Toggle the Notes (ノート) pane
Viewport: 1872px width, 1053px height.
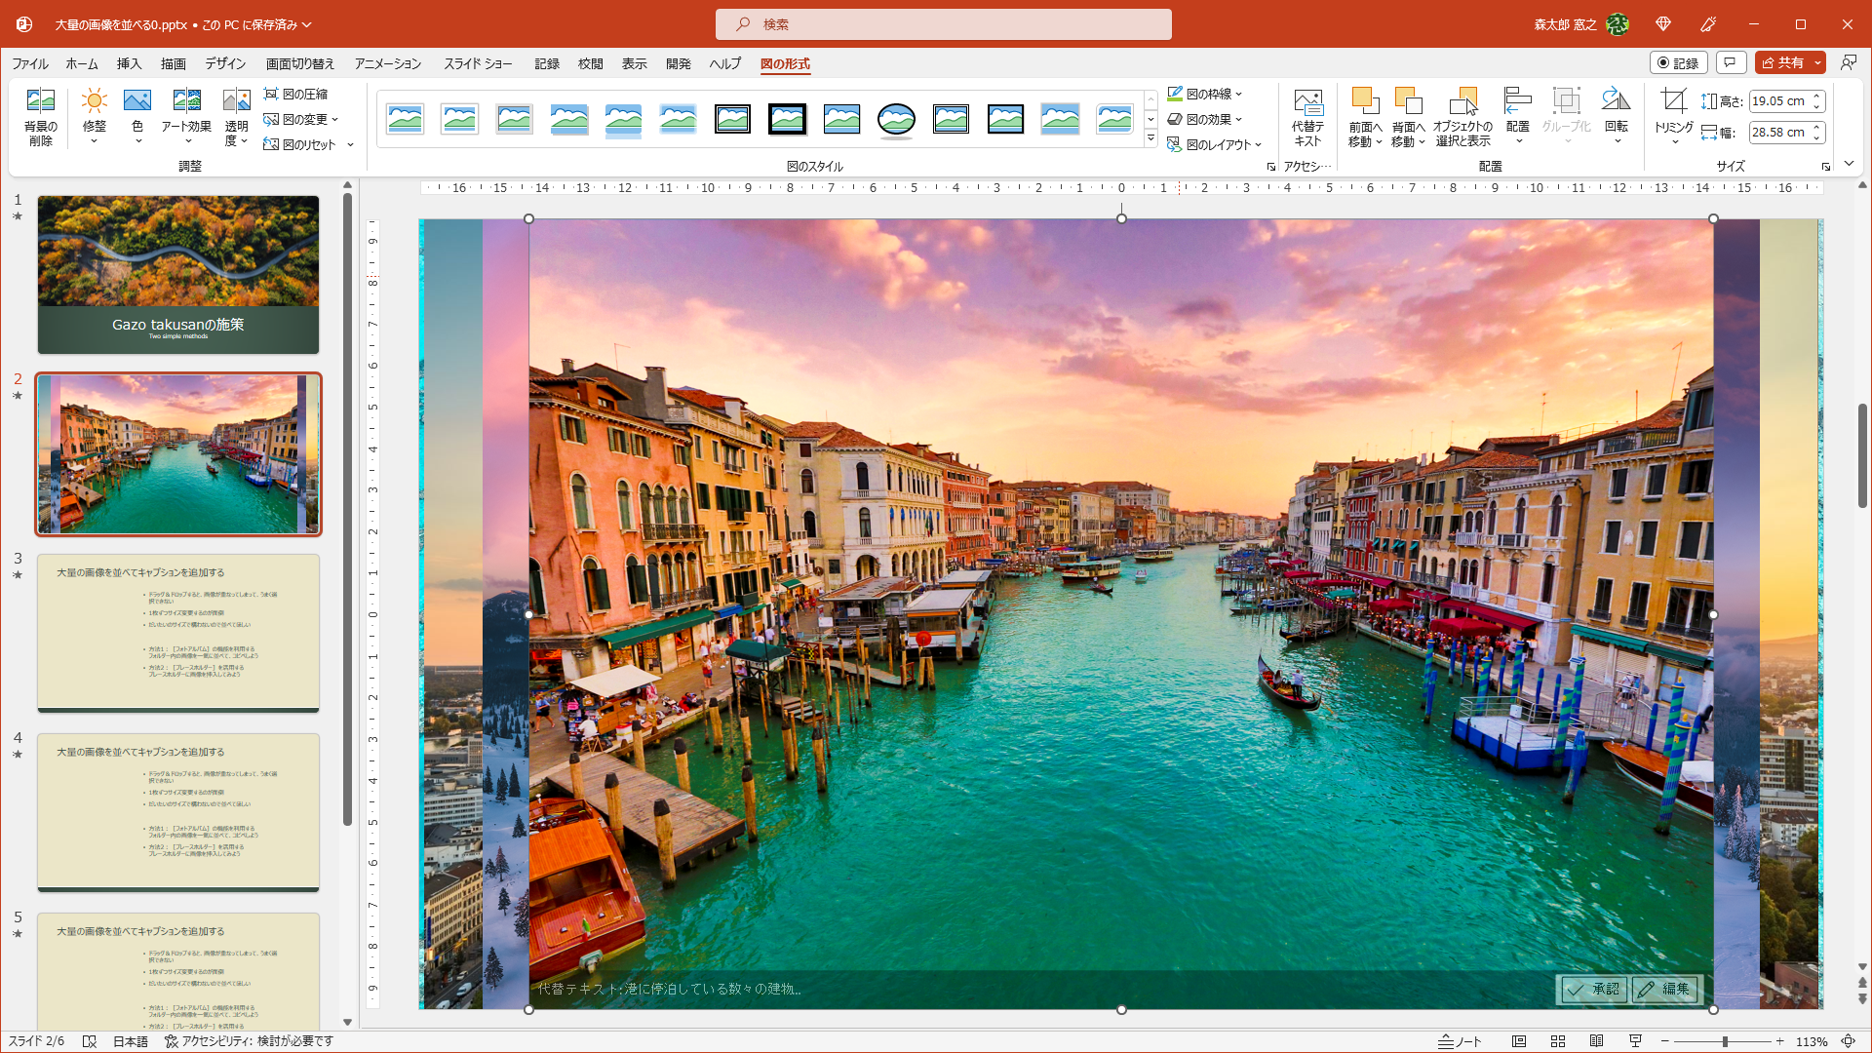tap(1461, 1041)
